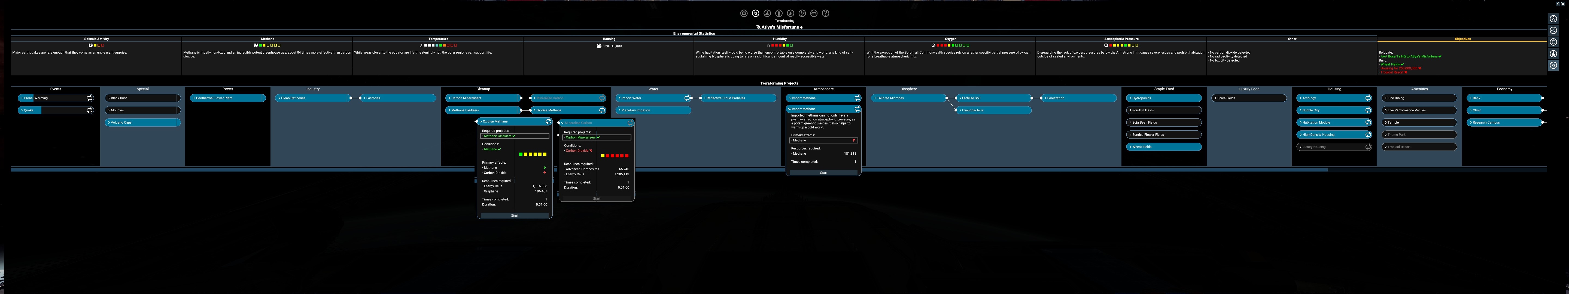Click the green Methane Oxidisers required project entry
Image resolution: width=1569 pixels, height=294 pixels.
(x=515, y=136)
